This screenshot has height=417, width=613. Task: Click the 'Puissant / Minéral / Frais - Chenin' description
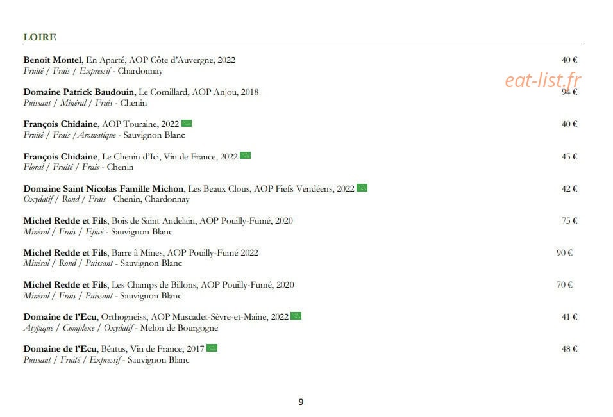click(85, 103)
